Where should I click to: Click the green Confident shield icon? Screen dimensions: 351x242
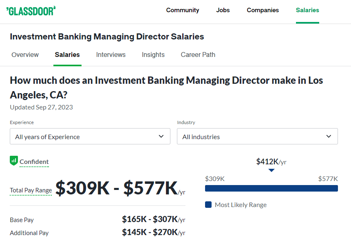[x=14, y=161]
